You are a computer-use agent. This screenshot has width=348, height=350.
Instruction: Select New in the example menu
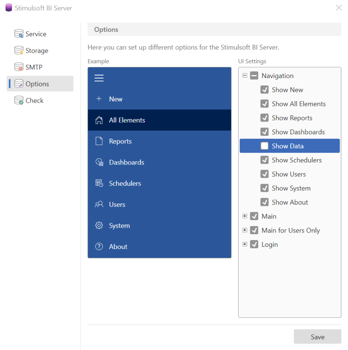[159, 99]
